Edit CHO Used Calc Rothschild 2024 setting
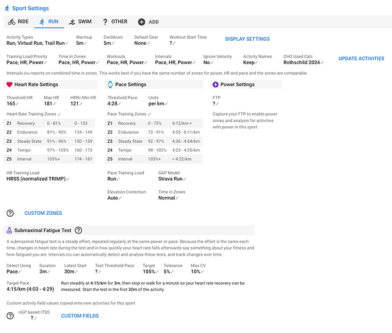This screenshot has height=333, width=392. (303, 63)
